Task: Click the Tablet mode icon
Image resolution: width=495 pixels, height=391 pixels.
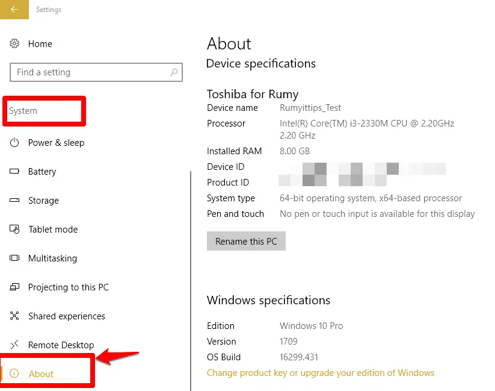Action: pyautogui.click(x=14, y=229)
